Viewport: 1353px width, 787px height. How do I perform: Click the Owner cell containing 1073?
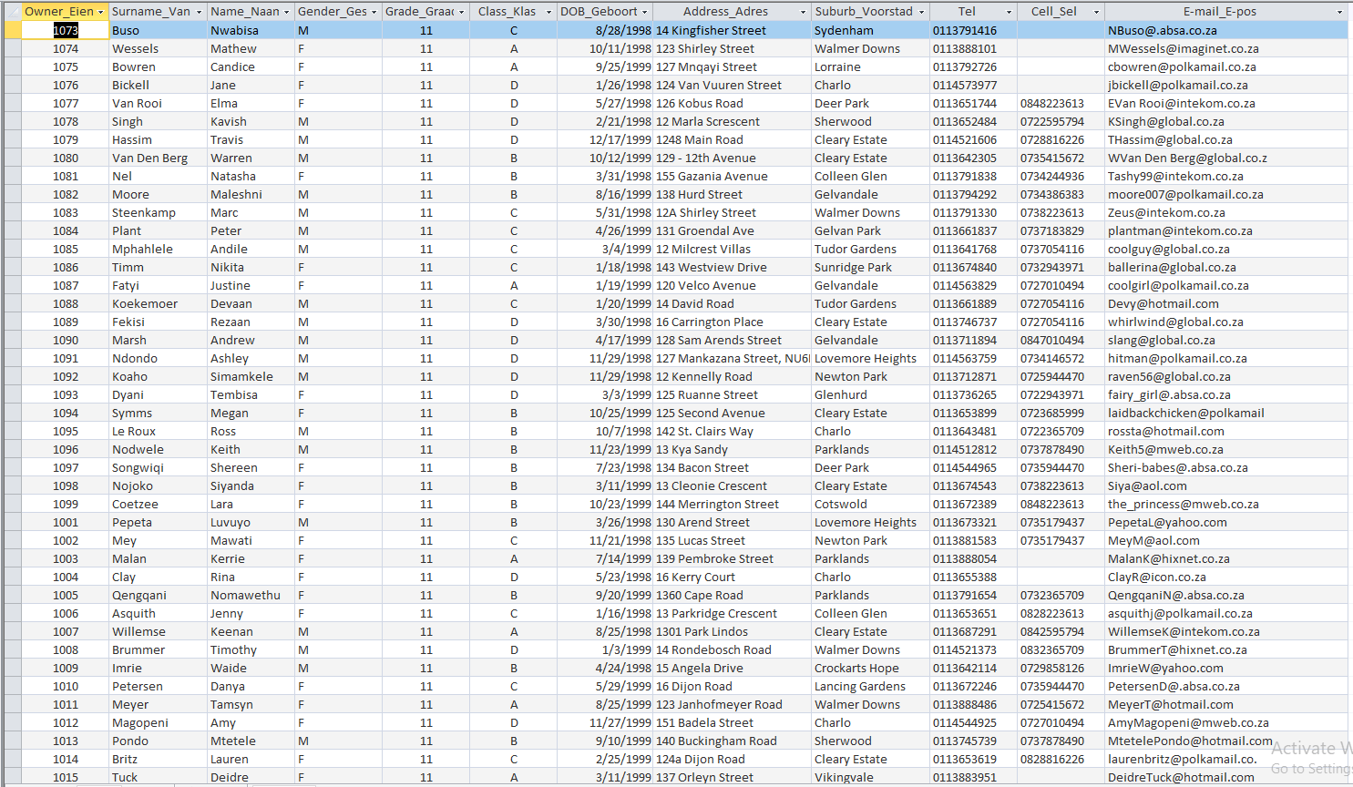(65, 30)
